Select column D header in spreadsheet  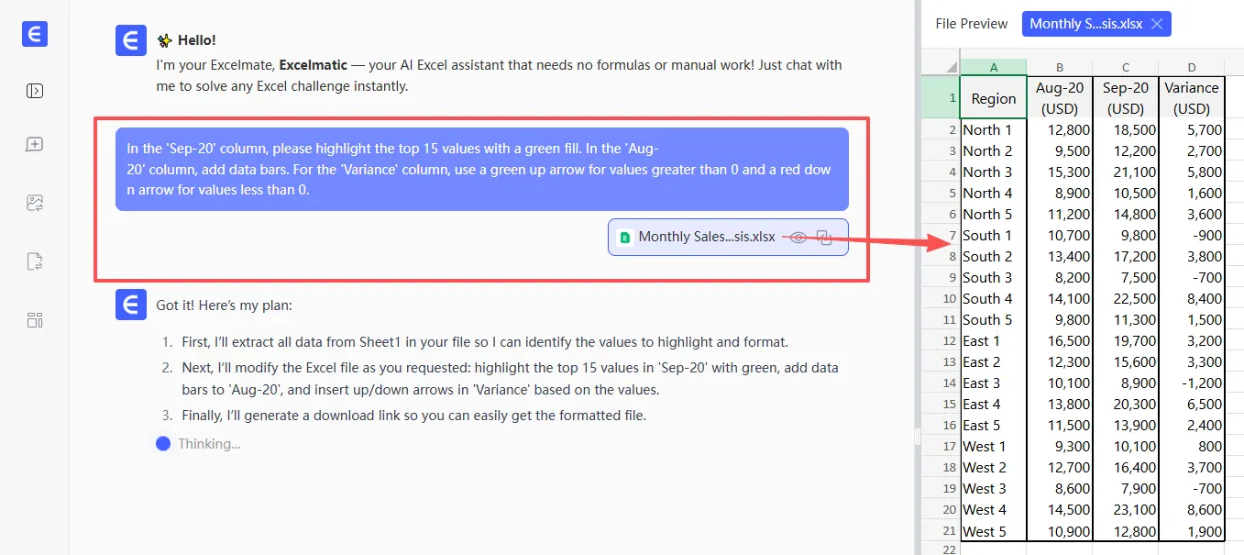click(1191, 66)
